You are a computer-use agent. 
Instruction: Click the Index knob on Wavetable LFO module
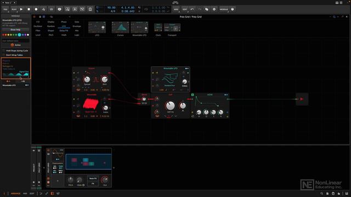pos(184,82)
